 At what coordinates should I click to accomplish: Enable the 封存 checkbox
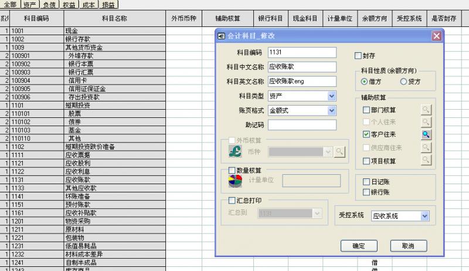coord(358,56)
